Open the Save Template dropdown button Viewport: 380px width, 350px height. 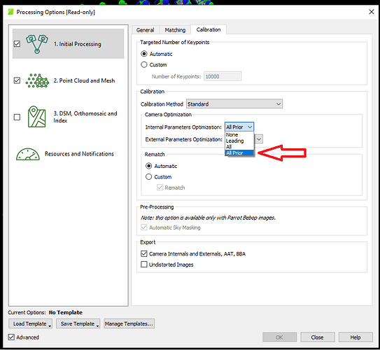coord(78,324)
